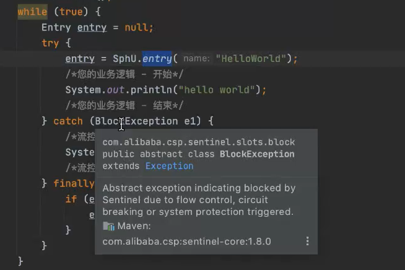
Task: Click the underlined entry variable after Entry type
Action: (92, 28)
